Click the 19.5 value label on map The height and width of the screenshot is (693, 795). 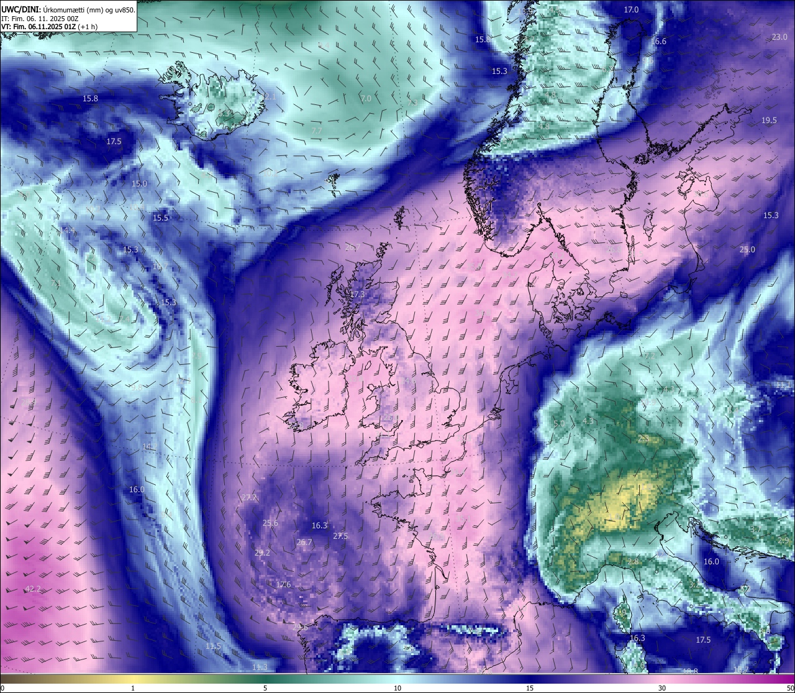pos(770,121)
